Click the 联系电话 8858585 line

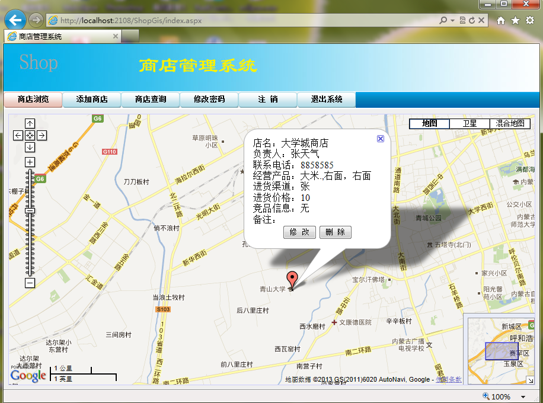tap(293, 165)
